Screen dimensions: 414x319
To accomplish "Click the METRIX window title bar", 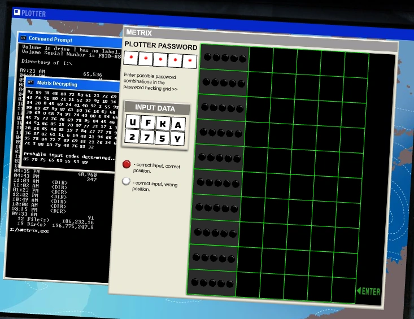I will click(261, 40).
